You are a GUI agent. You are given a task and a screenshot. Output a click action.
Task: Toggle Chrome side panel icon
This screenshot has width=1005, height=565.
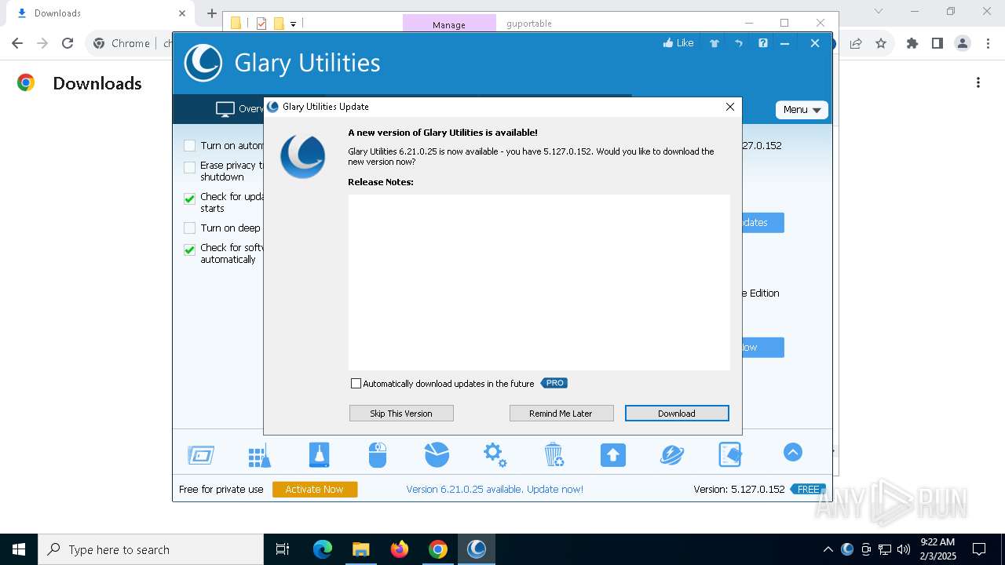tap(937, 43)
